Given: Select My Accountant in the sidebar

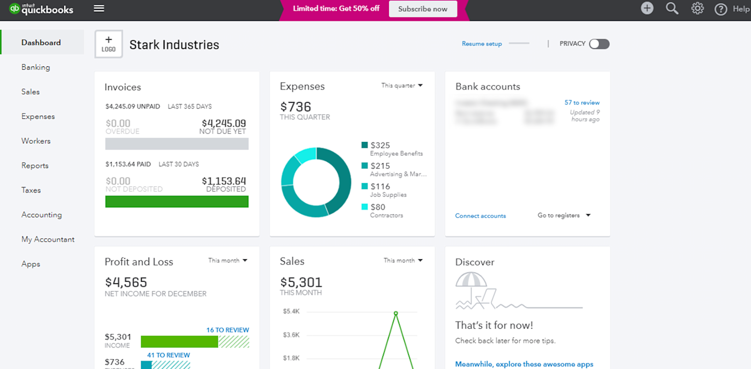Looking at the screenshot, I should click(x=48, y=239).
